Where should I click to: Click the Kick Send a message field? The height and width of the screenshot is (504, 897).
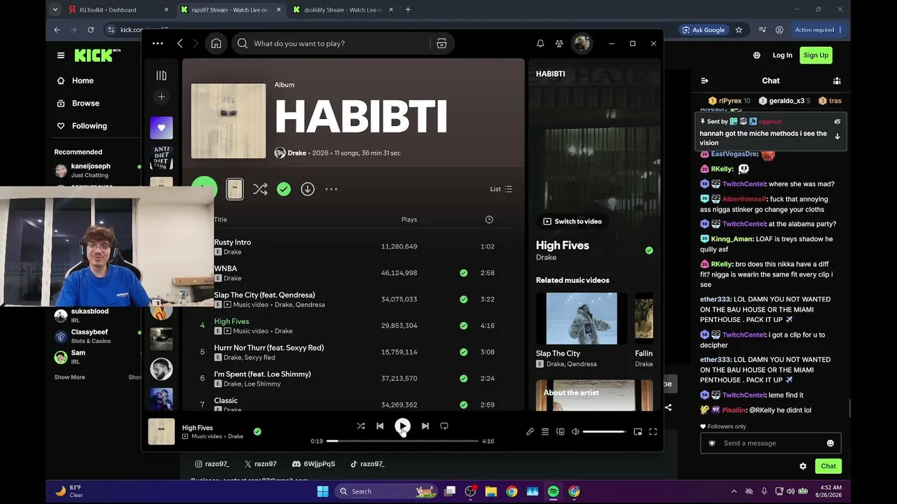[771, 443]
